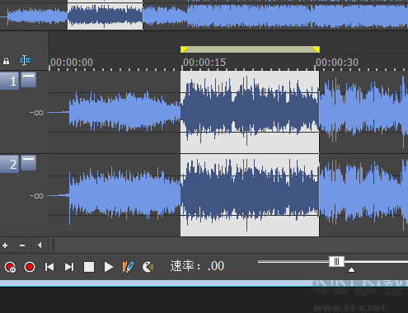
Task: Click the scrub speaker icon
Action: (148, 267)
